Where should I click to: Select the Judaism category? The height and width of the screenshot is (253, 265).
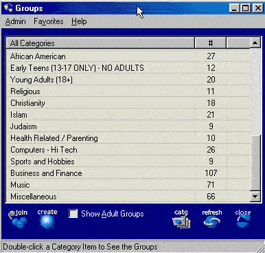pos(128,126)
